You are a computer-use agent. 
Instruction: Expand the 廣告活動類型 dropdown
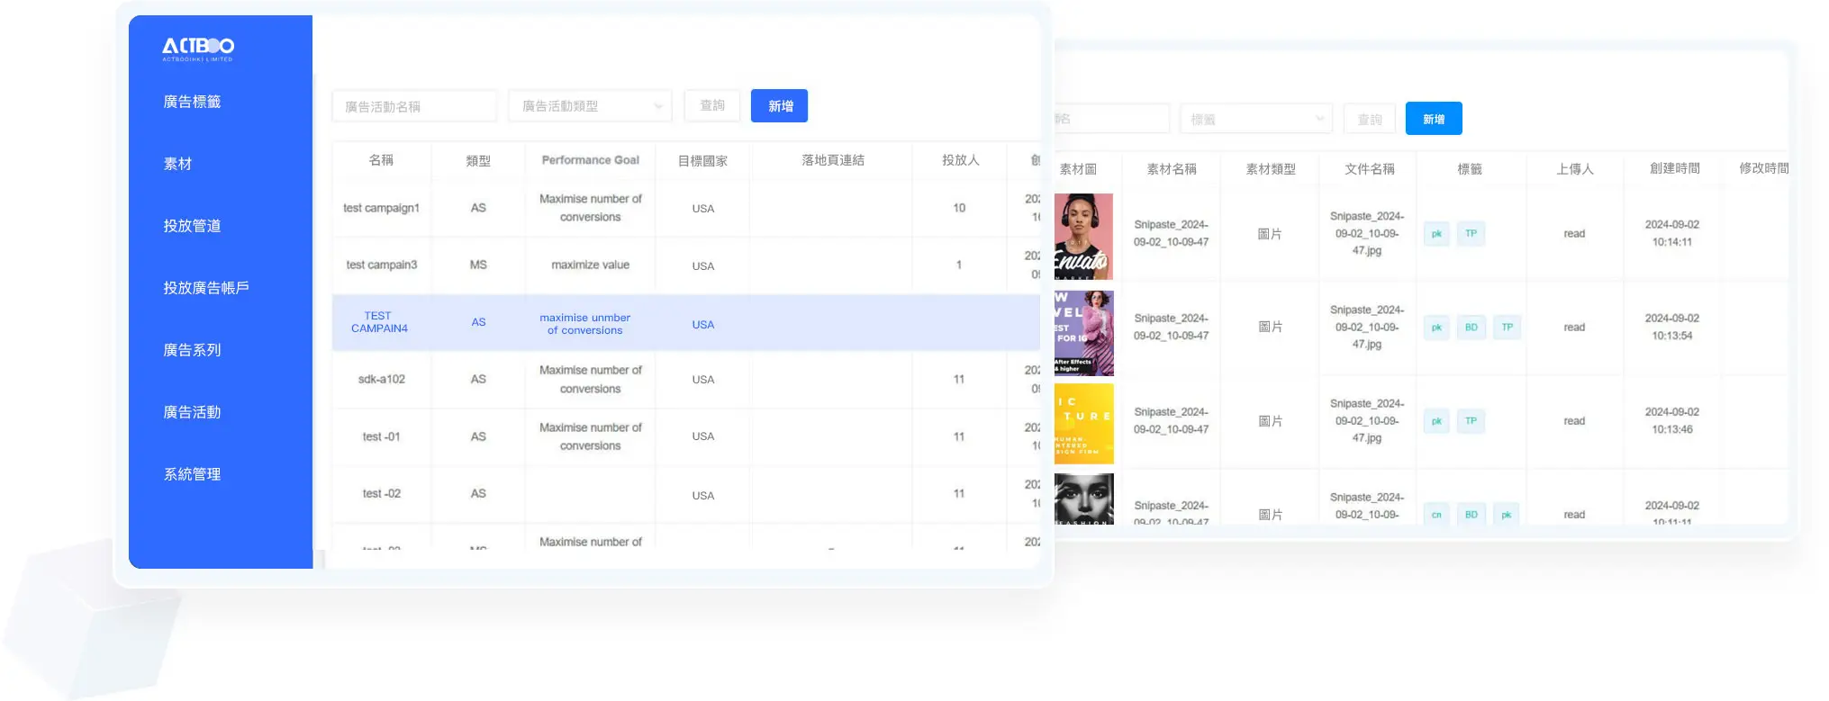point(590,106)
